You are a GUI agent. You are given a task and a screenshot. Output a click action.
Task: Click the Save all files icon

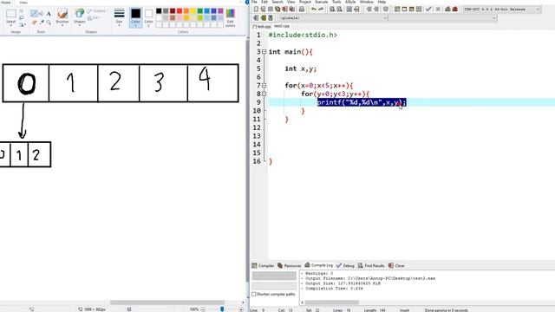coord(277,10)
